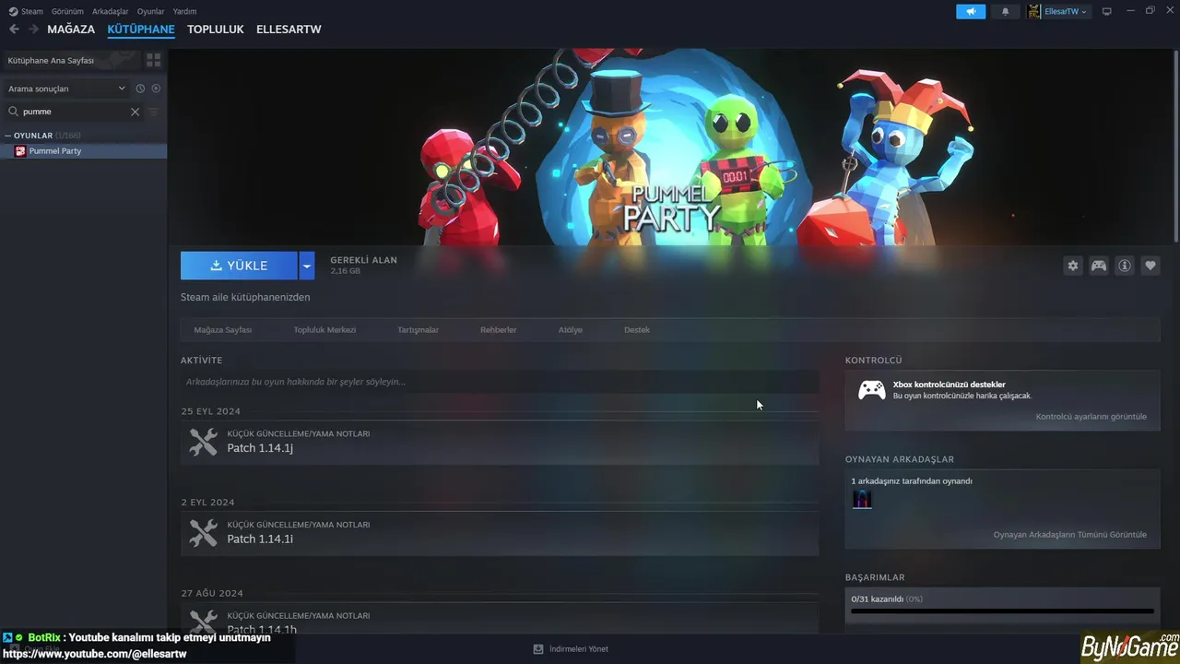Image resolution: width=1180 pixels, height=664 pixels.
Task: Click the megaphone announcements button
Action: click(x=971, y=11)
